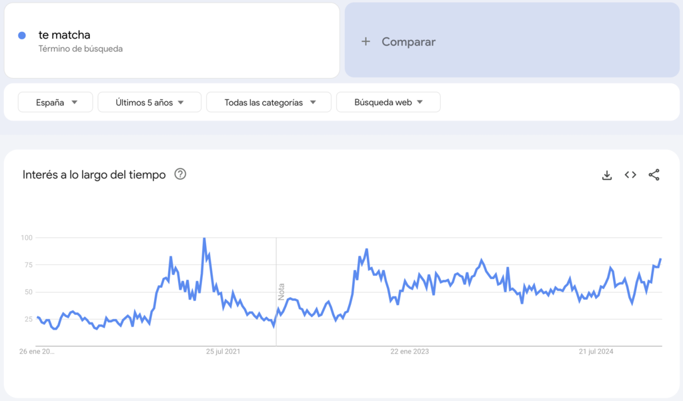Click the chart line near its 2021 peak

coord(204,238)
